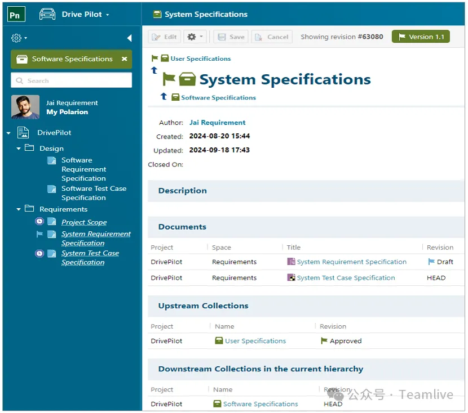Click the sidebar Search field

point(72,80)
